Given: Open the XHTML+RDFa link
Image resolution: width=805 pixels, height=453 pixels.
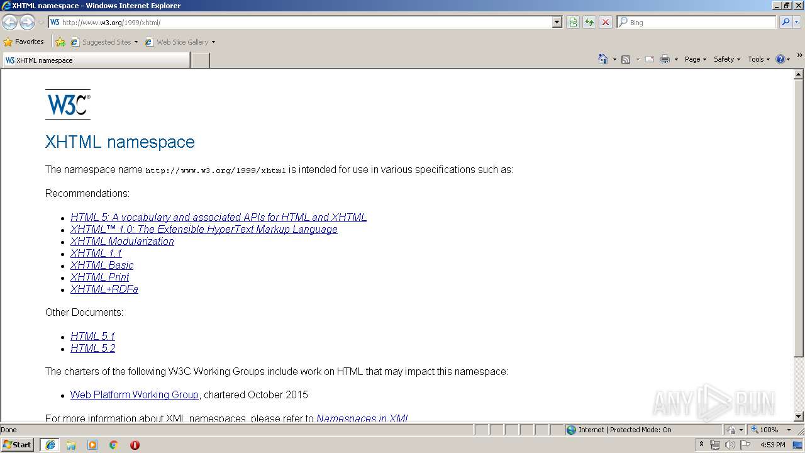Looking at the screenshot, I should 104,289.
